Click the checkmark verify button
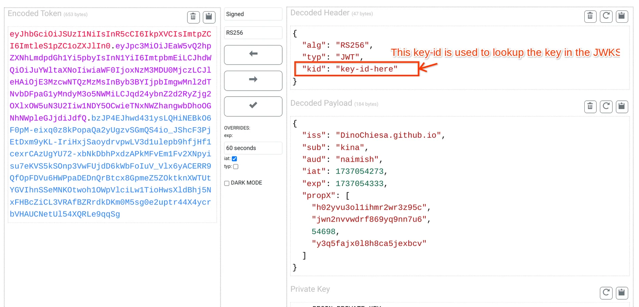 253,106
